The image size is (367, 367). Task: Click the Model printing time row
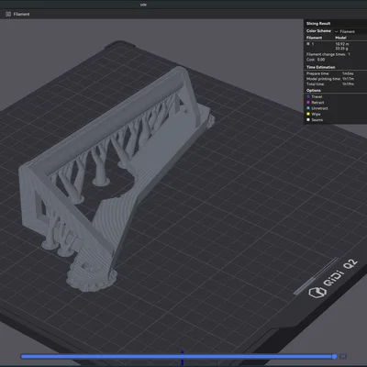[330, 79]
